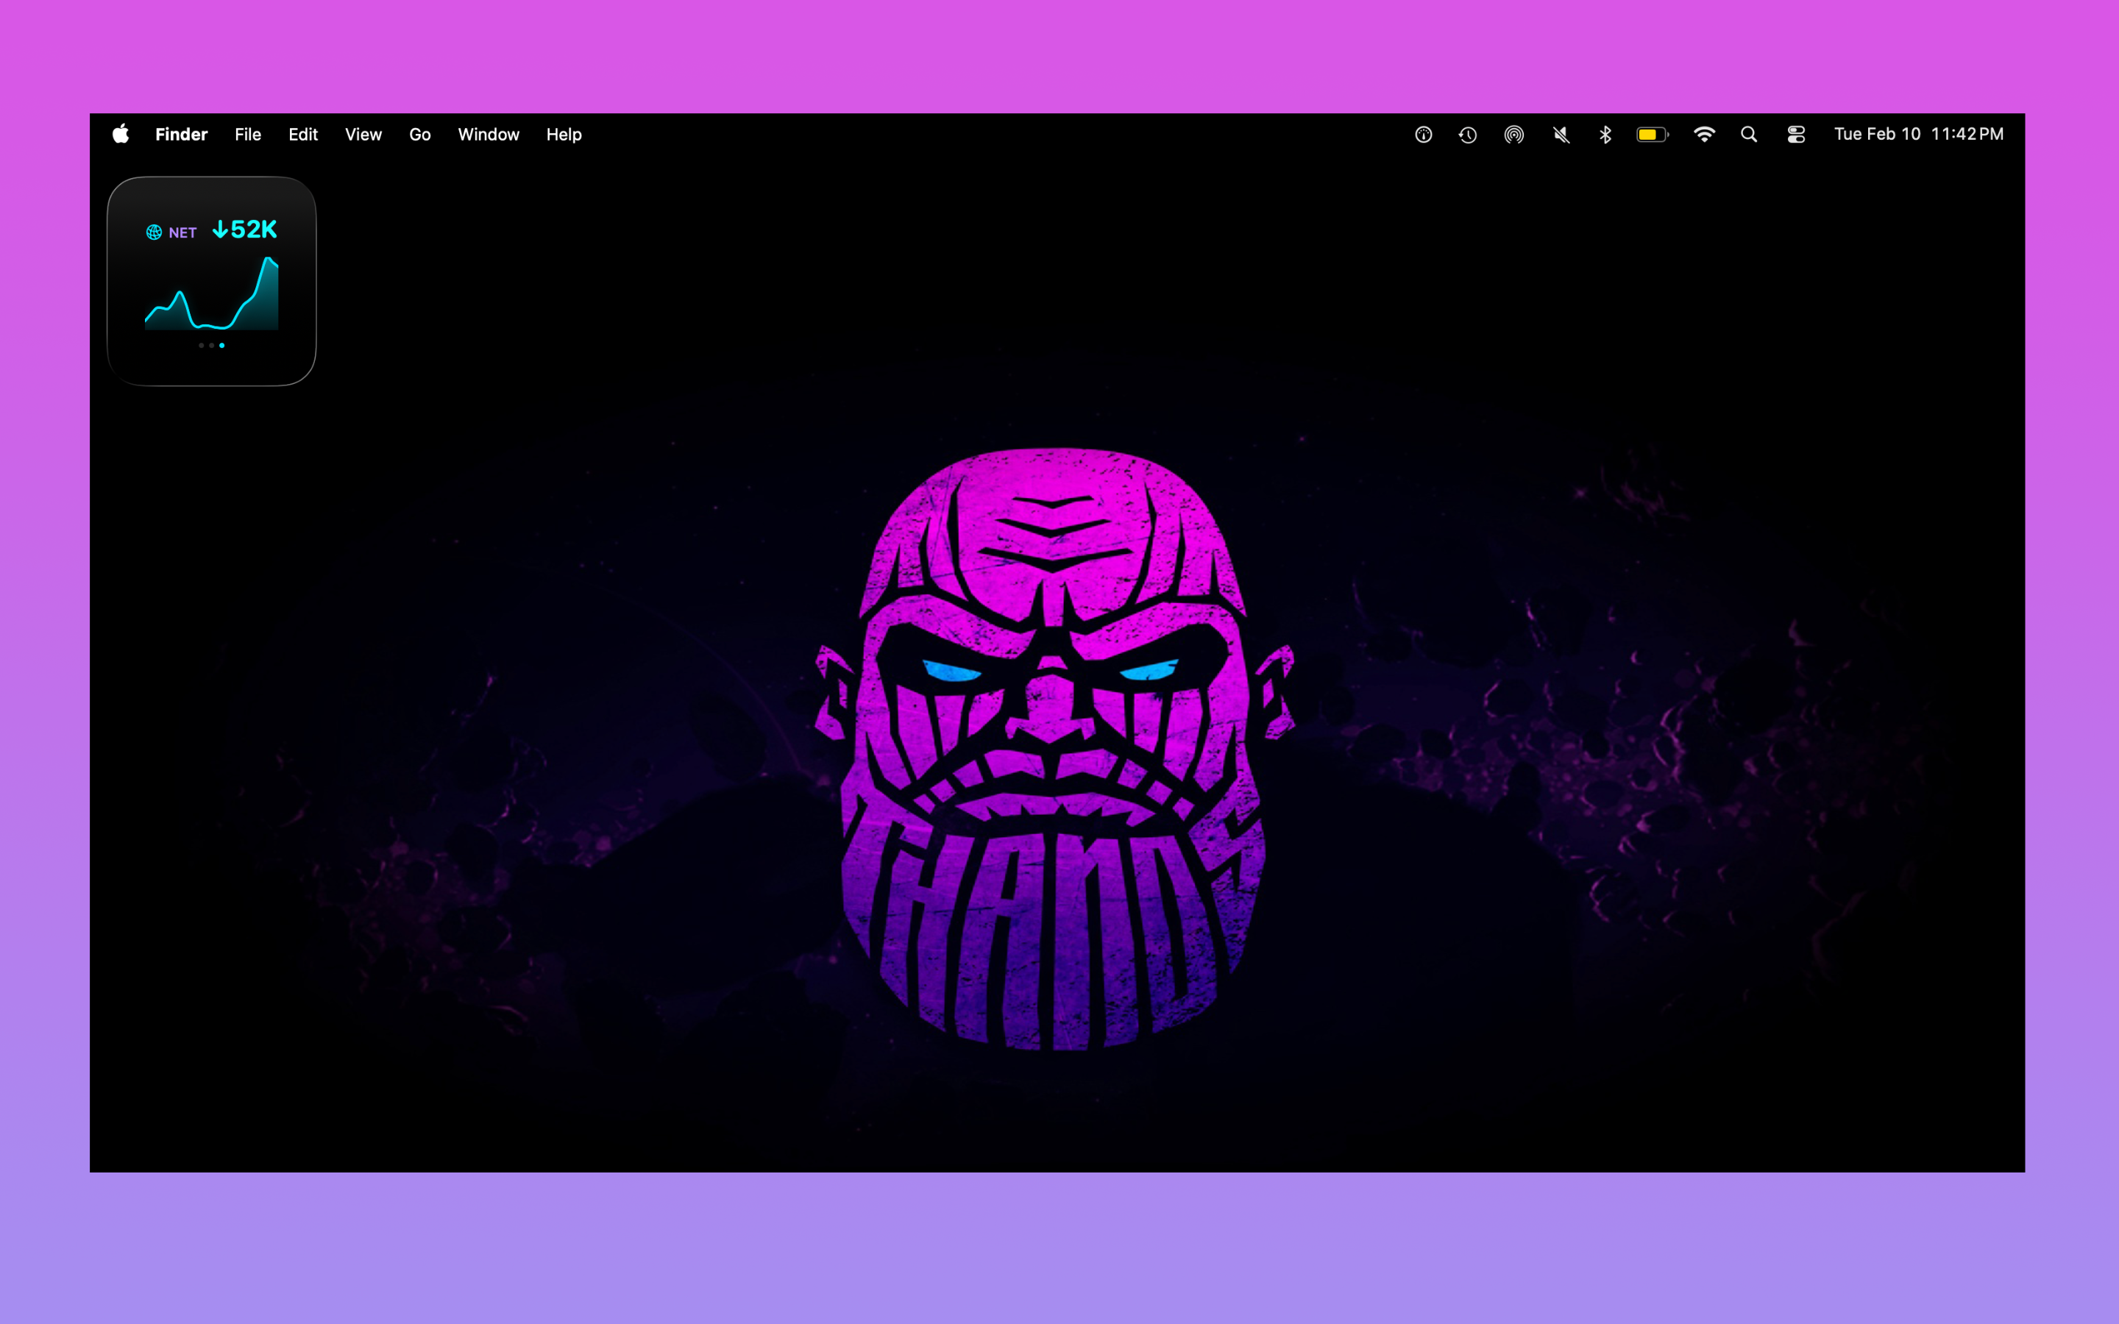The image size is (2119, 1324).
Task: Click the clock to open Notification Center
Action: tap(1917, 134)
